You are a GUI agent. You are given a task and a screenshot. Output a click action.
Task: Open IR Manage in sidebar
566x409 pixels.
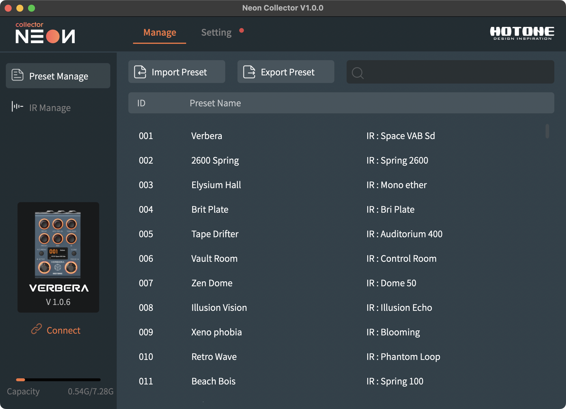[58, 108]
